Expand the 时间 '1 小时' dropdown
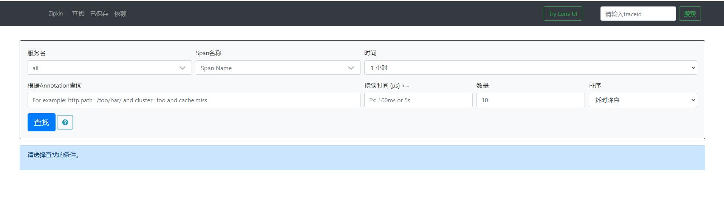The height and width of the screenshot is (214, 724). click(530, 68)
